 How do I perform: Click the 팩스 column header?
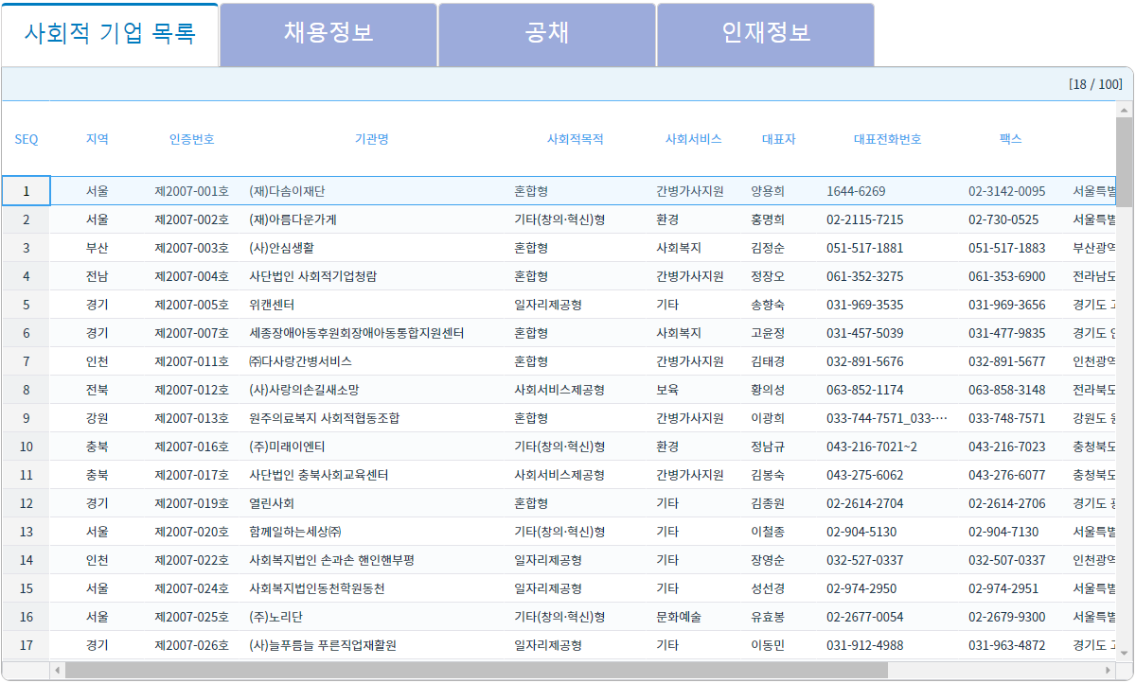1011,139
